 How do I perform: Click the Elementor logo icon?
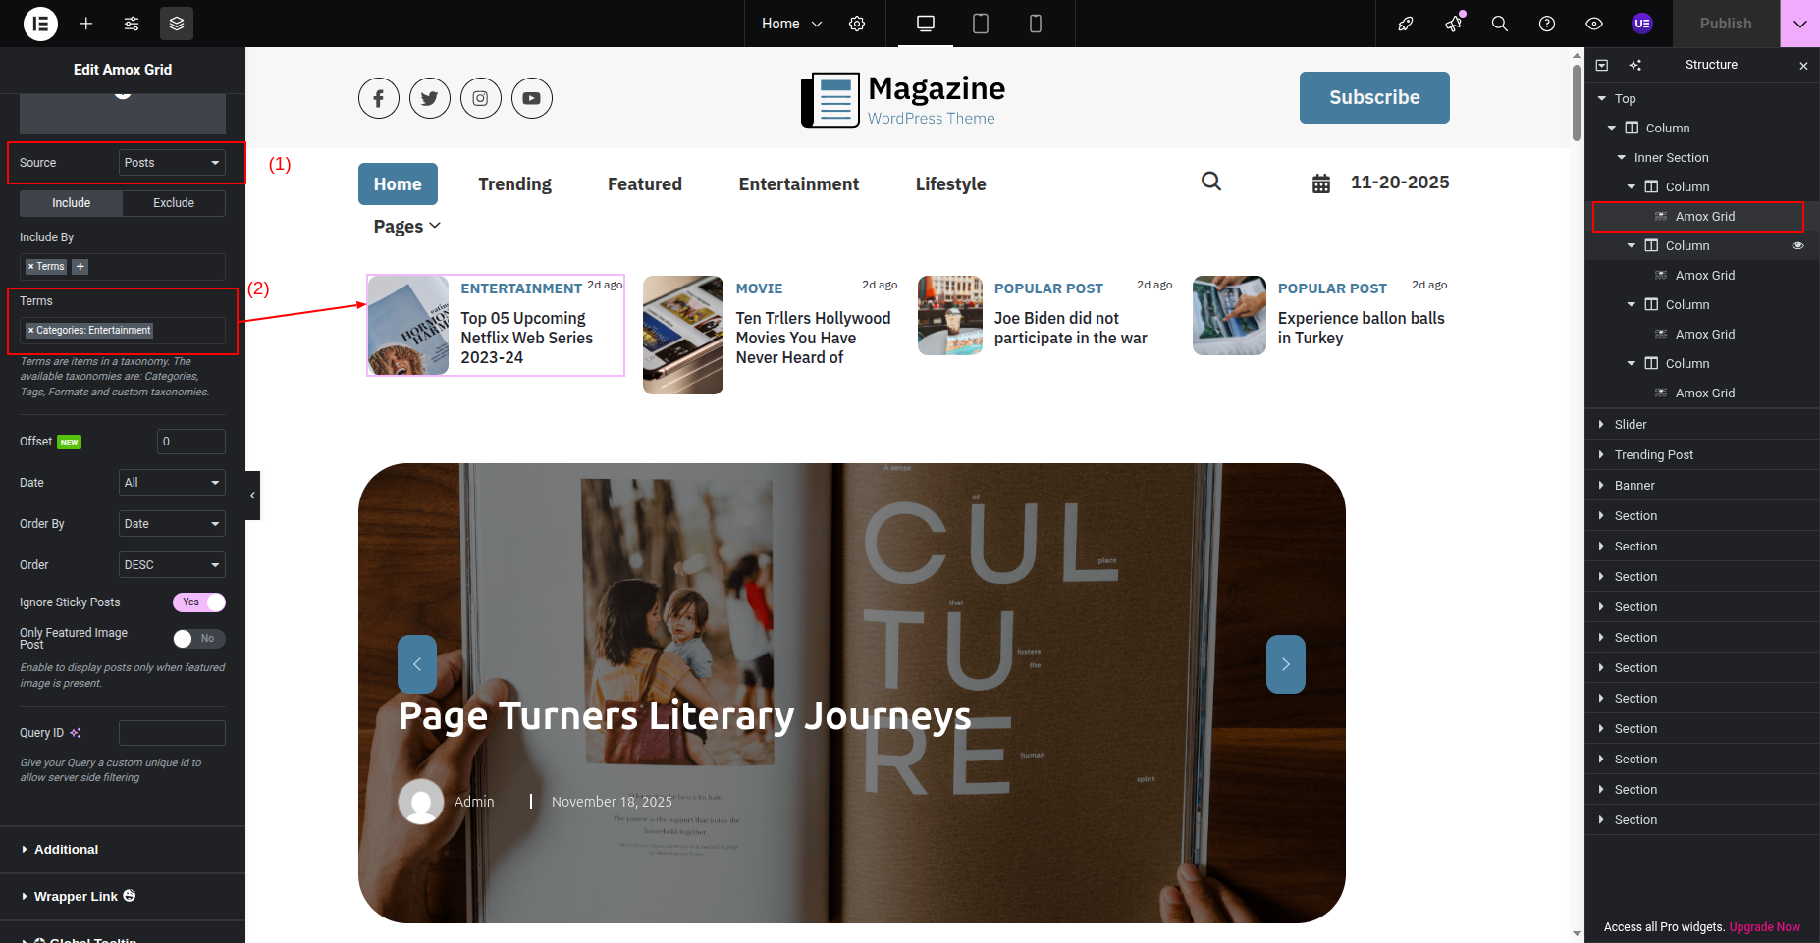point(40,24)
